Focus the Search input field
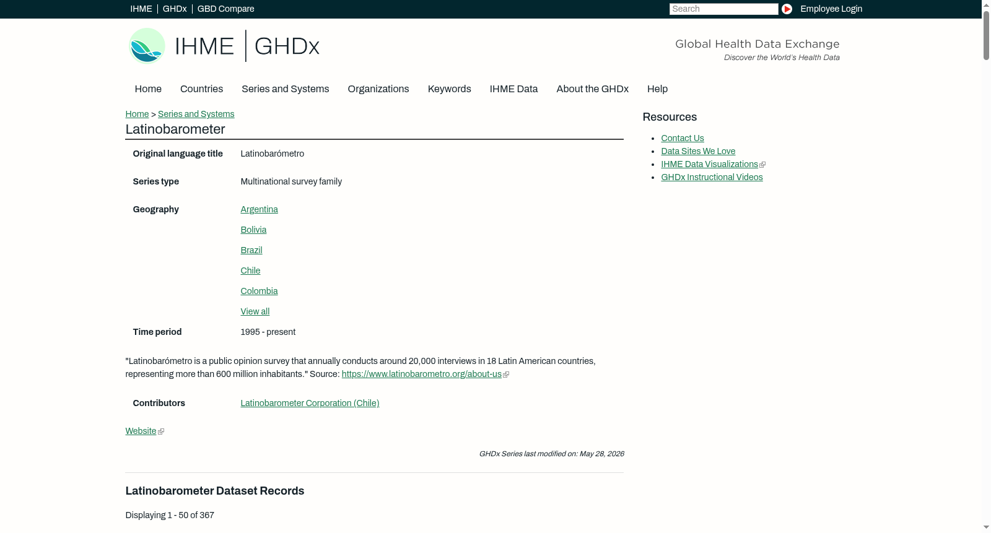The width and height of the screenshot is (991, 533). click(723, 9)
